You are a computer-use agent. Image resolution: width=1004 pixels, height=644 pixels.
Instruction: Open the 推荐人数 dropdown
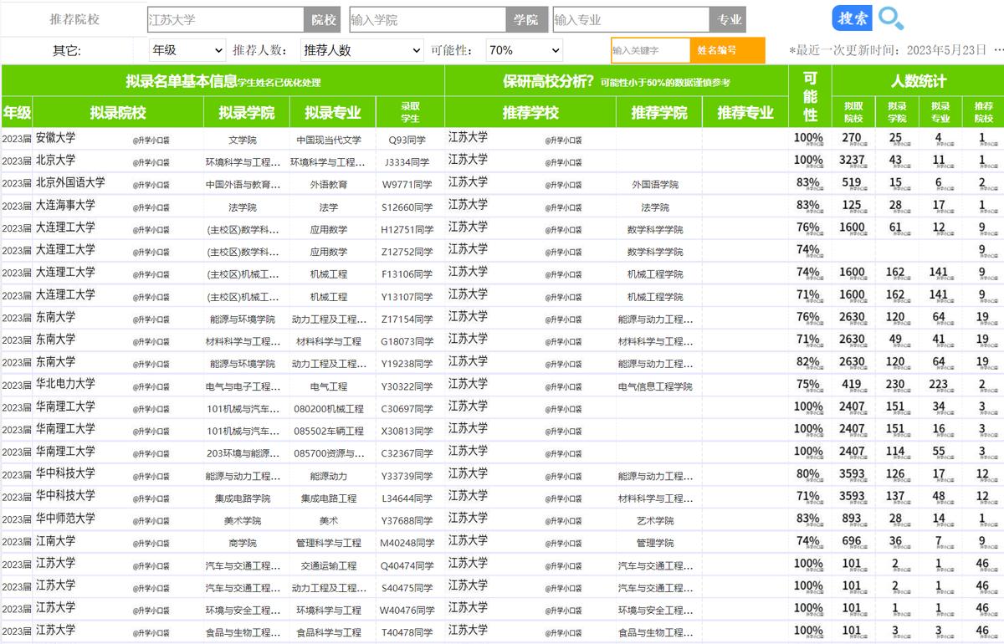click(x=361, y=49)
